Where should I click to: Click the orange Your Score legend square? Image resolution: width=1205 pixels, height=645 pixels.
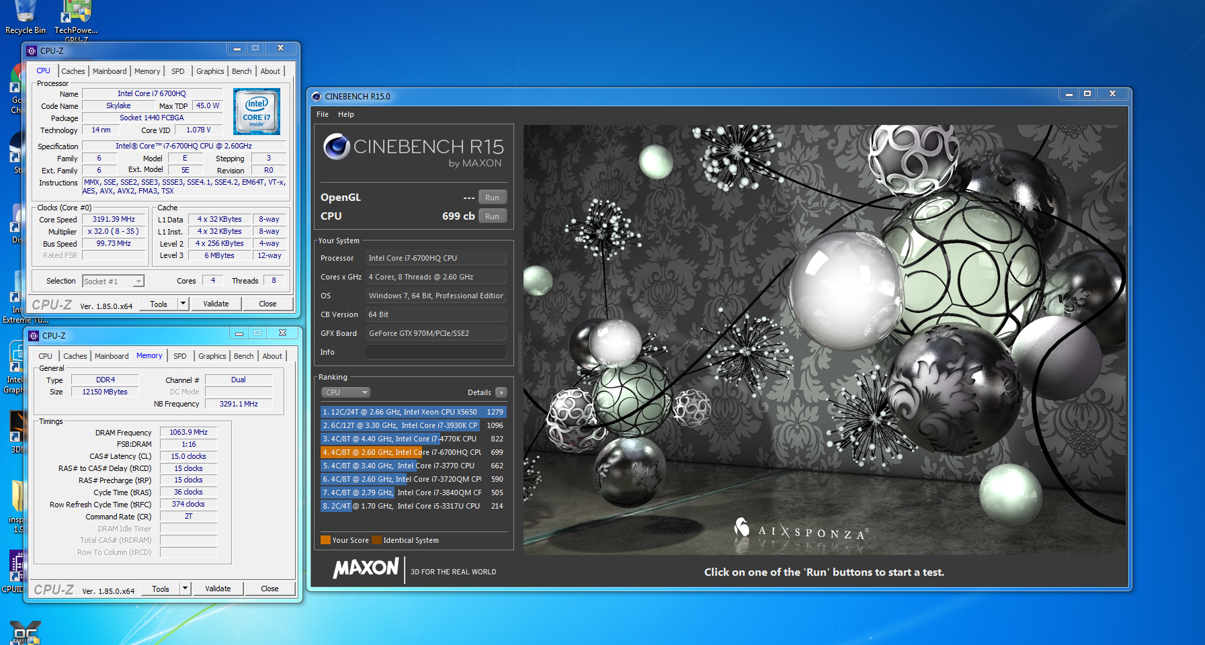click(x=325, y=540)
